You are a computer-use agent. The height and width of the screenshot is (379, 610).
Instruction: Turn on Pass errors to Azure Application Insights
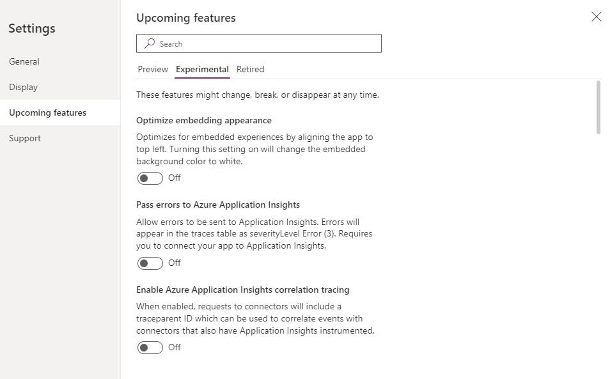click(x=150, y=263)
